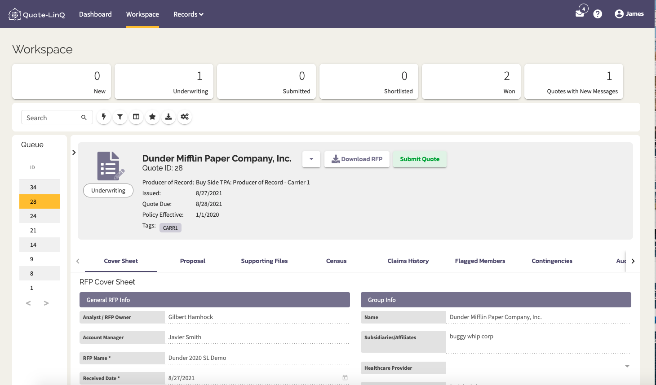Screen dimensions: 656x385
Task: Click the star favorites icon
Action: coord(152,117)
